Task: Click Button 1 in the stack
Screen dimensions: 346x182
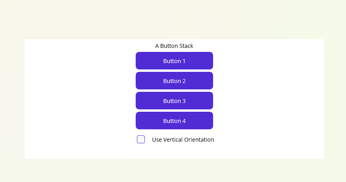Action: pos(174,61)
